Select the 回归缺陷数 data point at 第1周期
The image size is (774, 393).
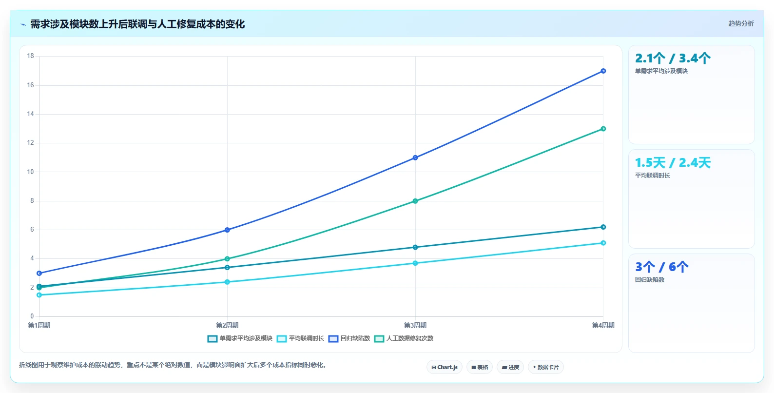click(x=39, y=273)
